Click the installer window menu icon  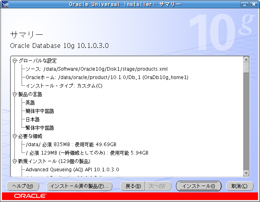tap(5, 4)
